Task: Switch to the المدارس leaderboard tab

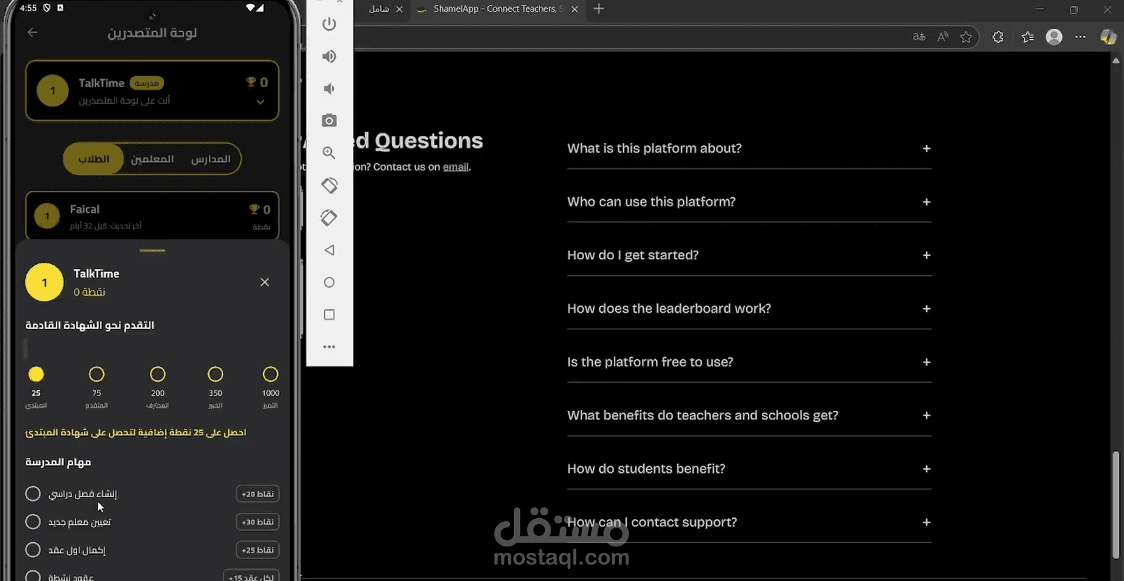Action: 211,159
